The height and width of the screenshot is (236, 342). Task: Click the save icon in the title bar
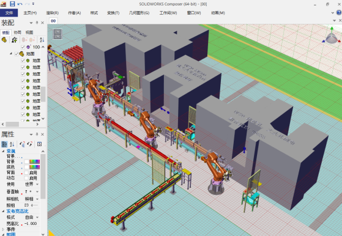12,4
